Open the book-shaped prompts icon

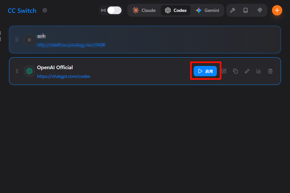tap(246, 10)
